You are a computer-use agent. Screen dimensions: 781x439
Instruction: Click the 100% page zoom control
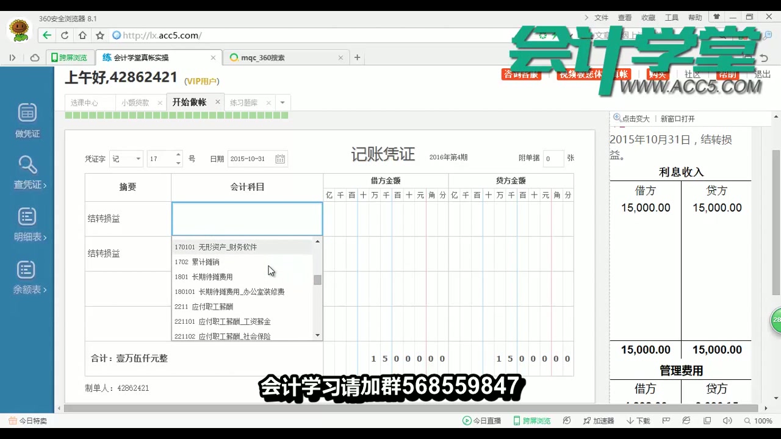click(758, 421)
